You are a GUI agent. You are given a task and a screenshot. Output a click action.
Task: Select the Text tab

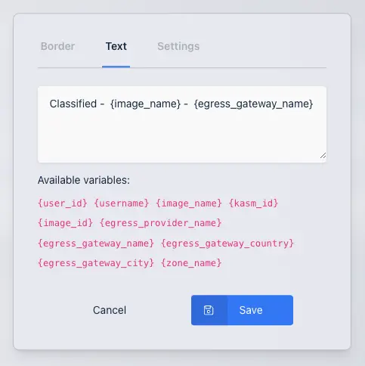pos(116,46)
